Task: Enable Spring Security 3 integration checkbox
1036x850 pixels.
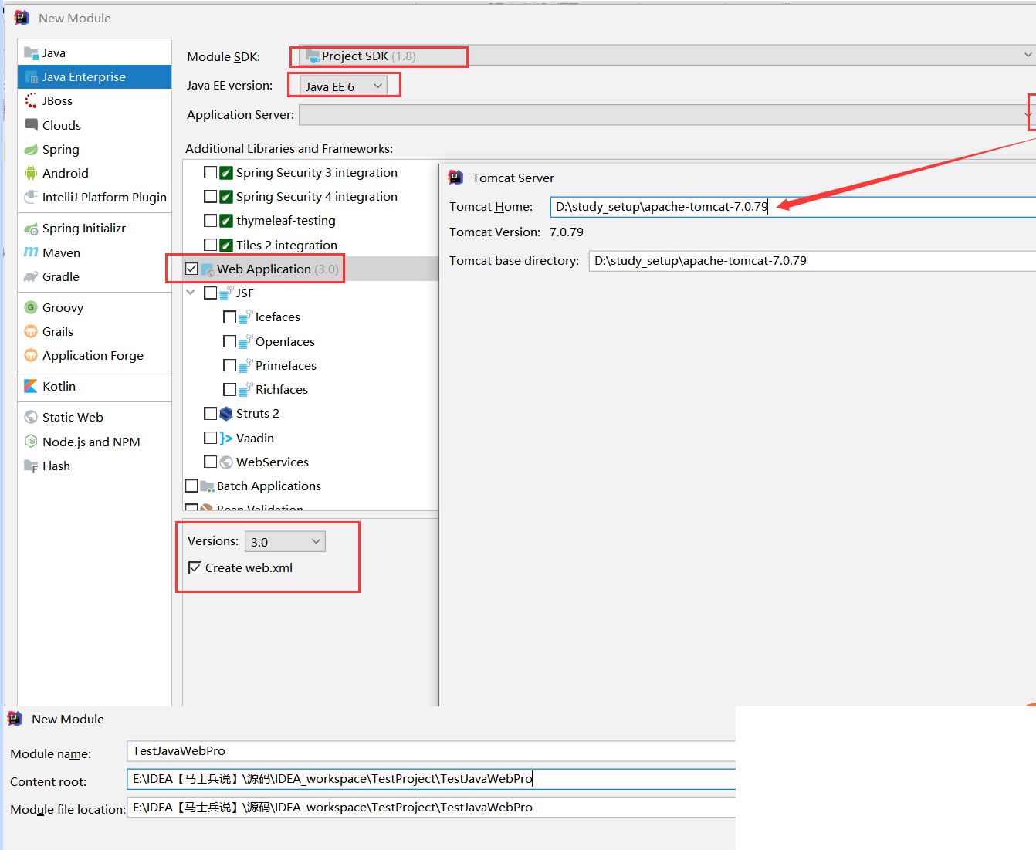Action: coord(210,172)
